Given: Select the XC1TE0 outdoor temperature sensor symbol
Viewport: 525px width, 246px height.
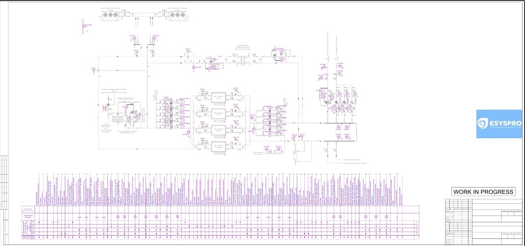Looking at the screenshot, I should (x=85, y=26).
